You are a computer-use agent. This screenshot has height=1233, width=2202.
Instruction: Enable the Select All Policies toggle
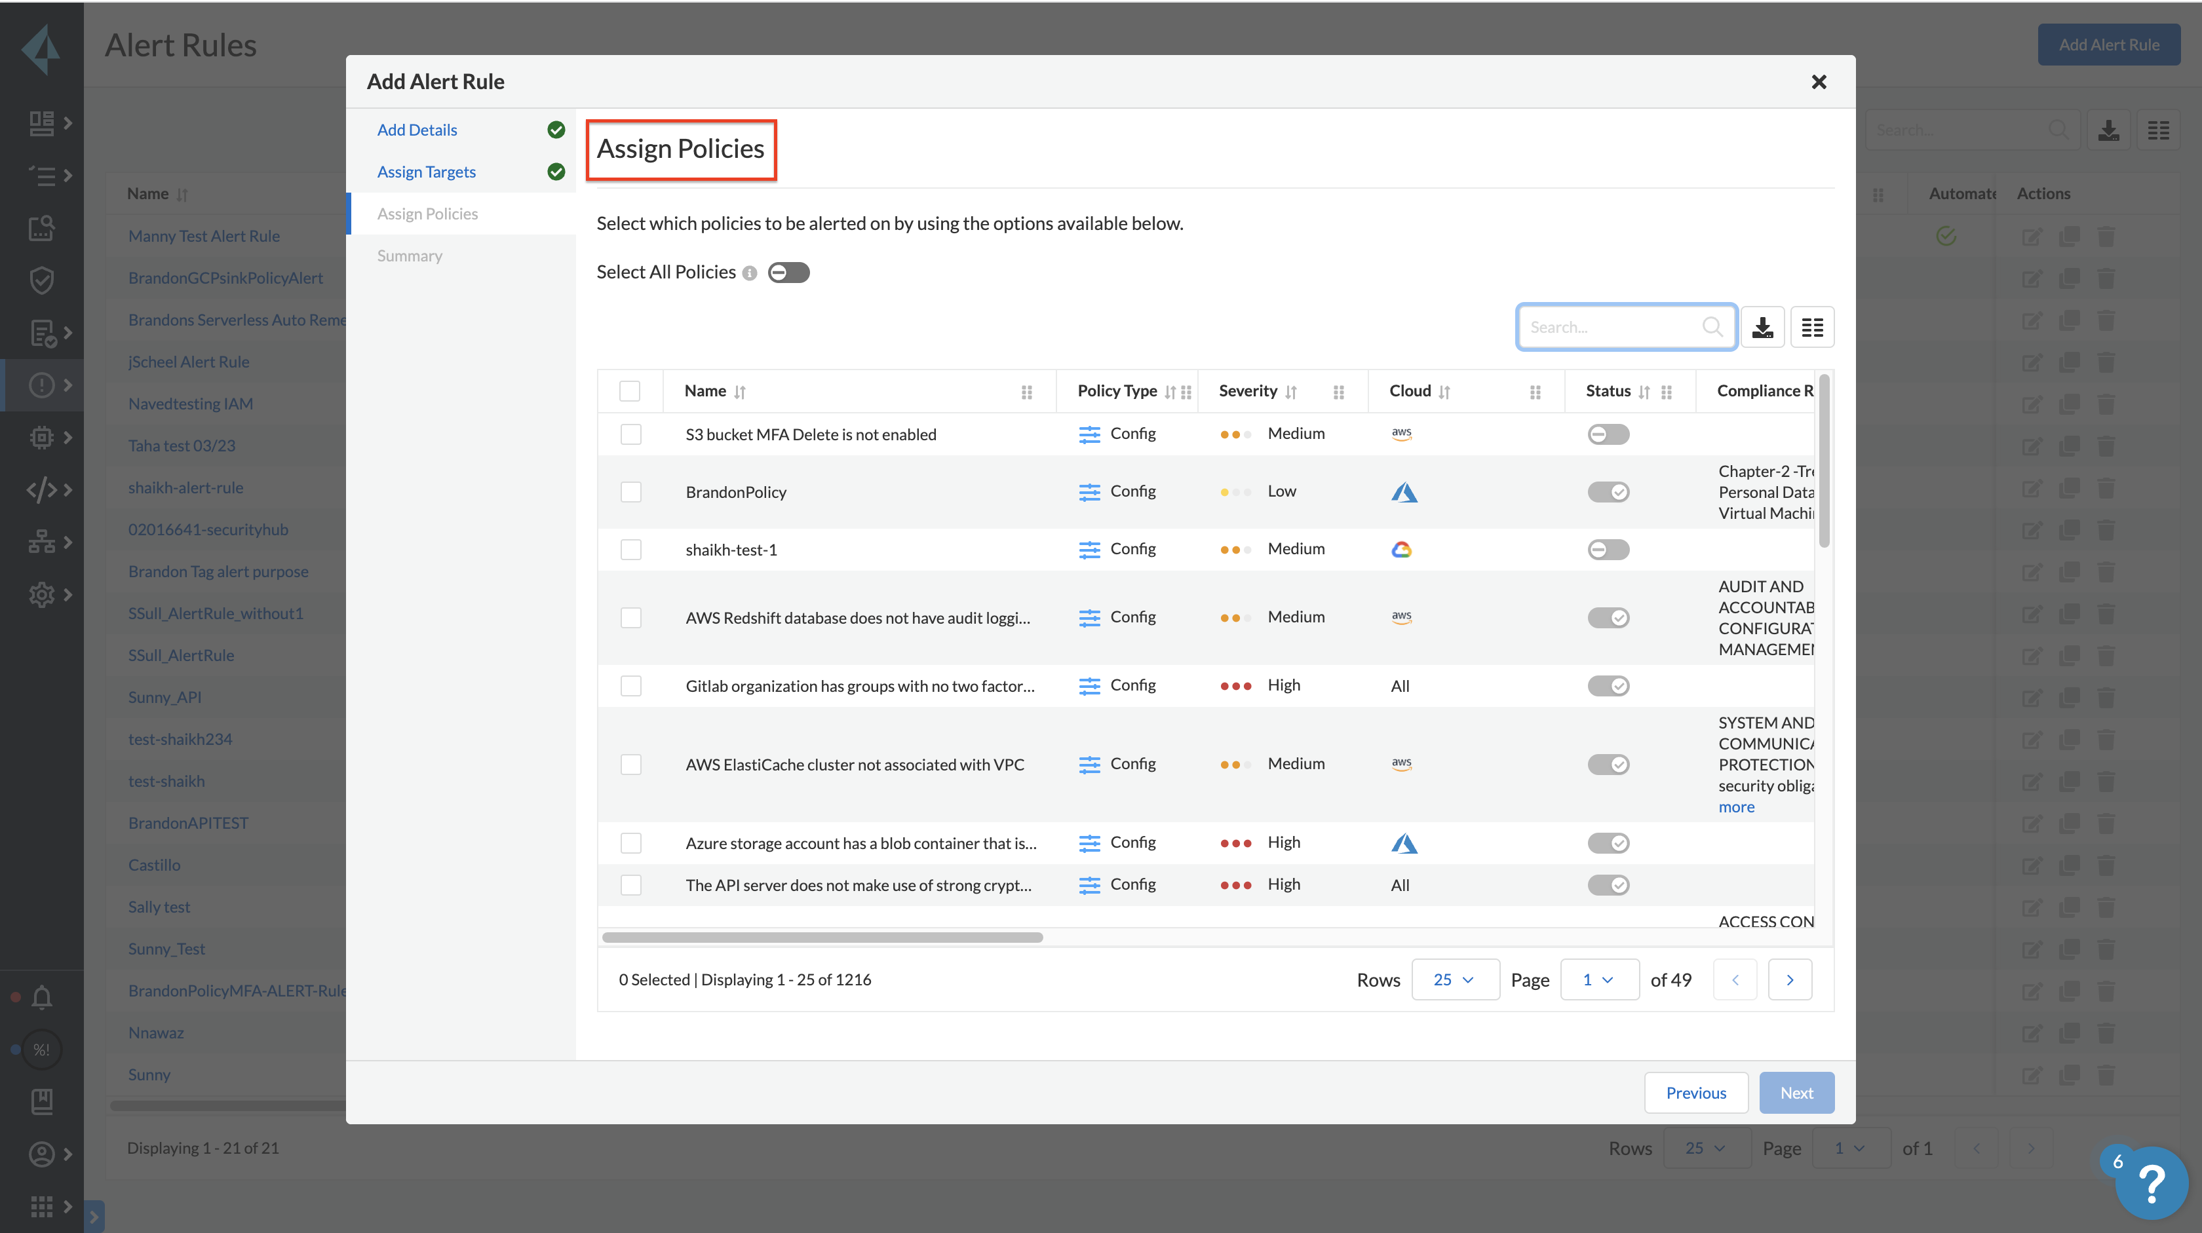(788, 273)
